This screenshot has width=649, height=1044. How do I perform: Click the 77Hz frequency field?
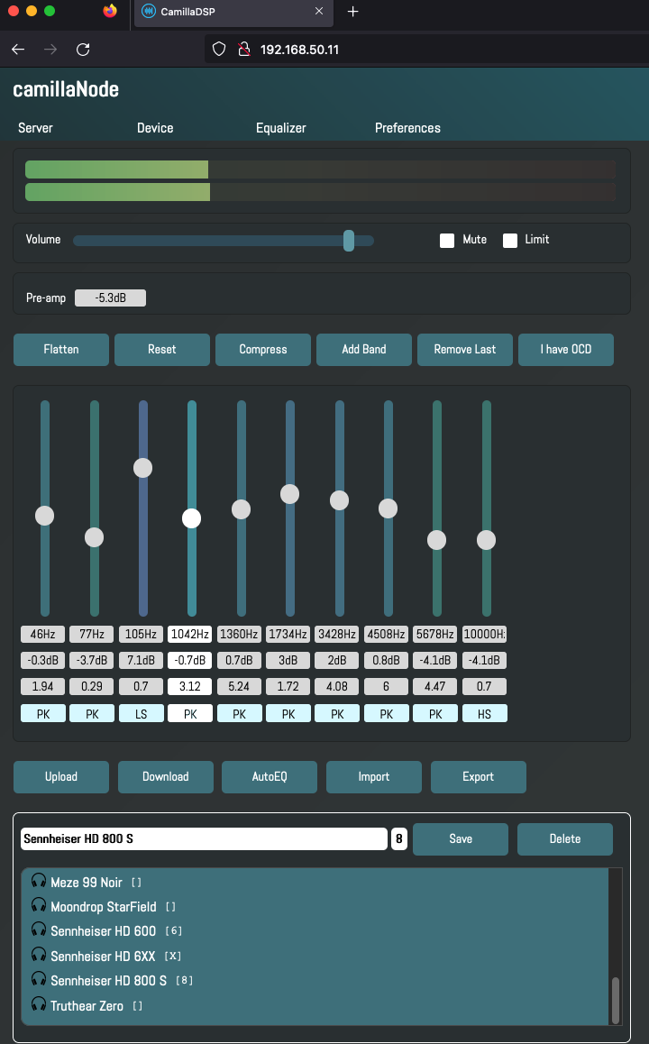click(x=92, y=634)
